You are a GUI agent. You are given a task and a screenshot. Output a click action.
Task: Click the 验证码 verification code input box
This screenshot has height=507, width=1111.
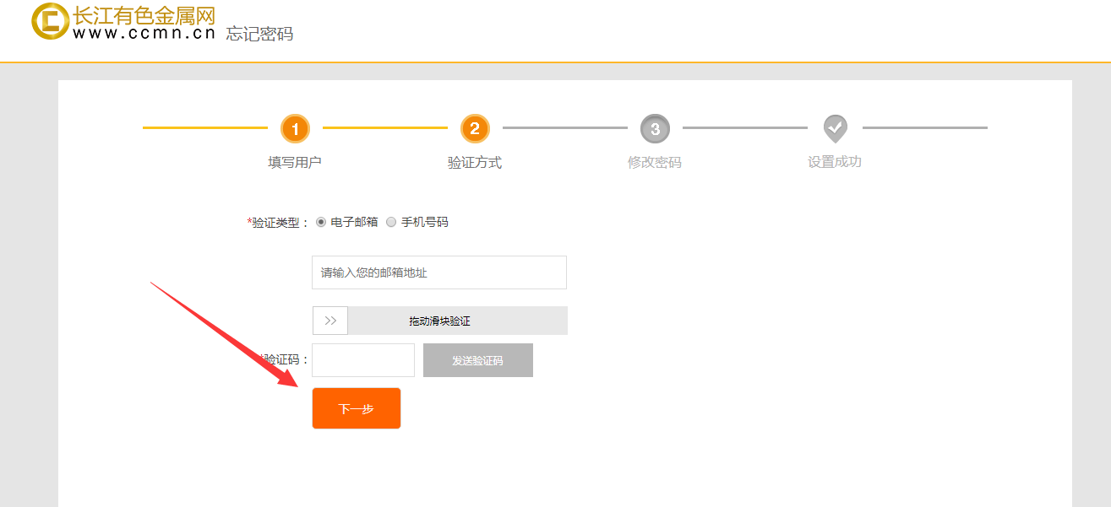[x=363, y=360]
